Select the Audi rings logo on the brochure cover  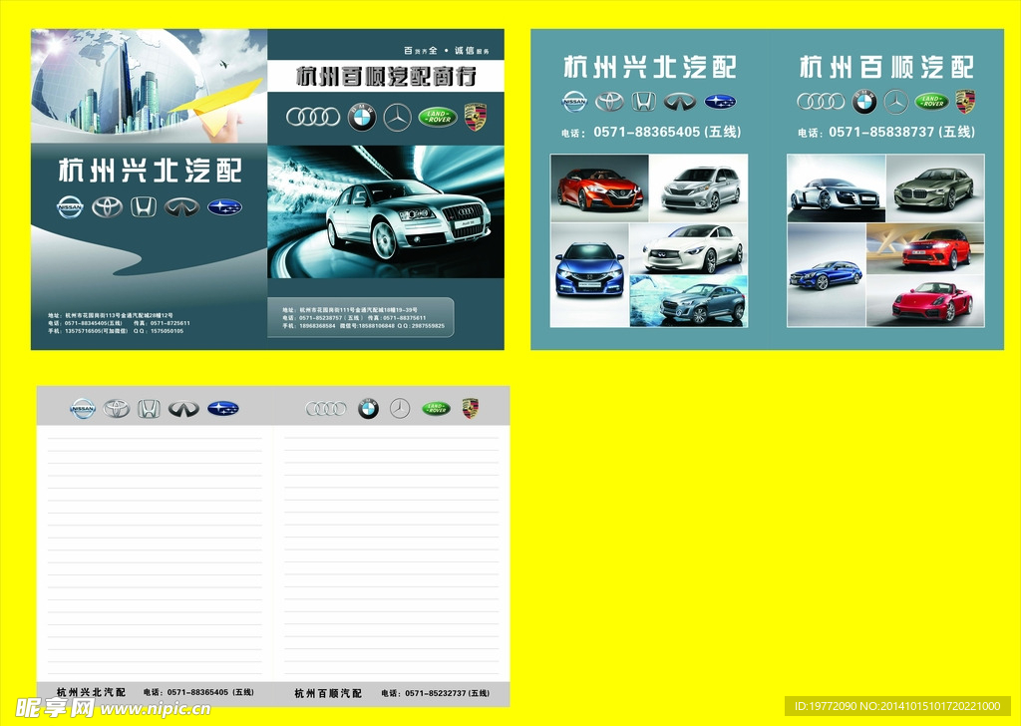coord(313,117)
